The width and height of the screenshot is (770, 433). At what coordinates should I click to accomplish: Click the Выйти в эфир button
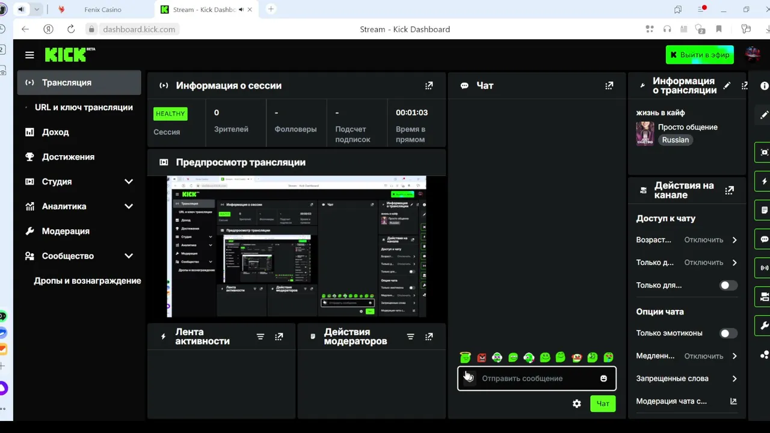click(700, 55)
